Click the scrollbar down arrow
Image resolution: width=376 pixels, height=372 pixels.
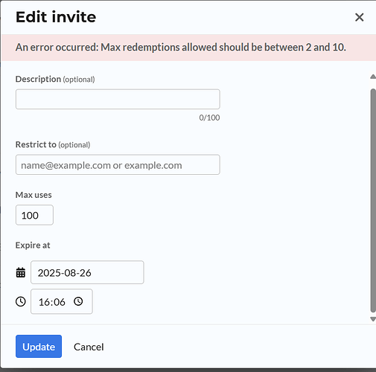[373, 319]
